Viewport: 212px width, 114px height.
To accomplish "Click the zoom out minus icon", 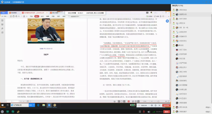I will (152, 101).
